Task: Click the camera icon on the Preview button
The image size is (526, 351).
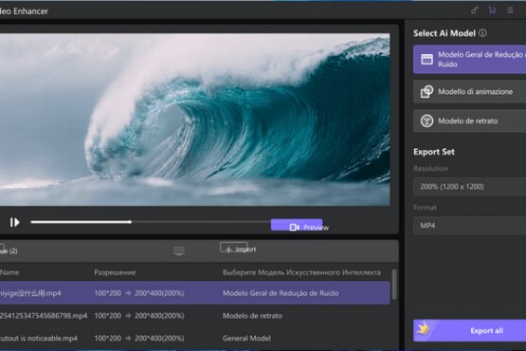Action: coord(294,228)
